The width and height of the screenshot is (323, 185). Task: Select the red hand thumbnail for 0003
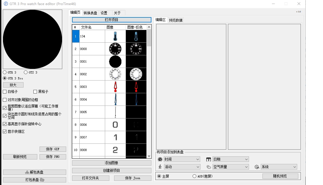click(115, 87)
